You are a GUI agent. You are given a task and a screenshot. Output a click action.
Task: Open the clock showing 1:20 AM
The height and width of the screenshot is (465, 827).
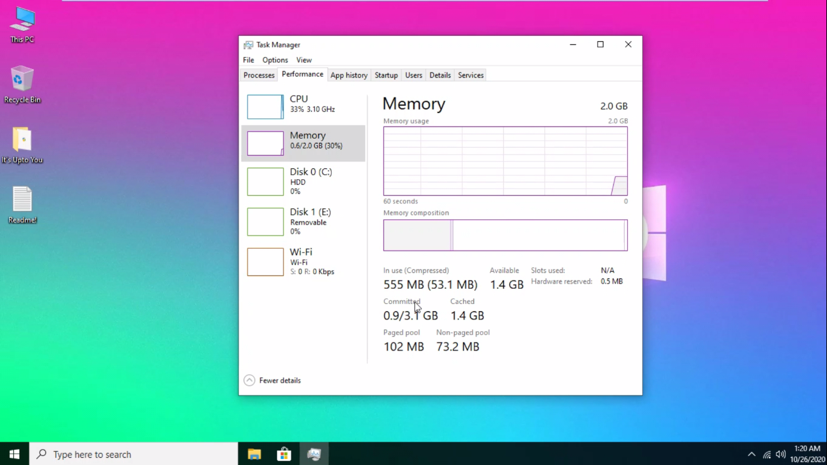807,453
